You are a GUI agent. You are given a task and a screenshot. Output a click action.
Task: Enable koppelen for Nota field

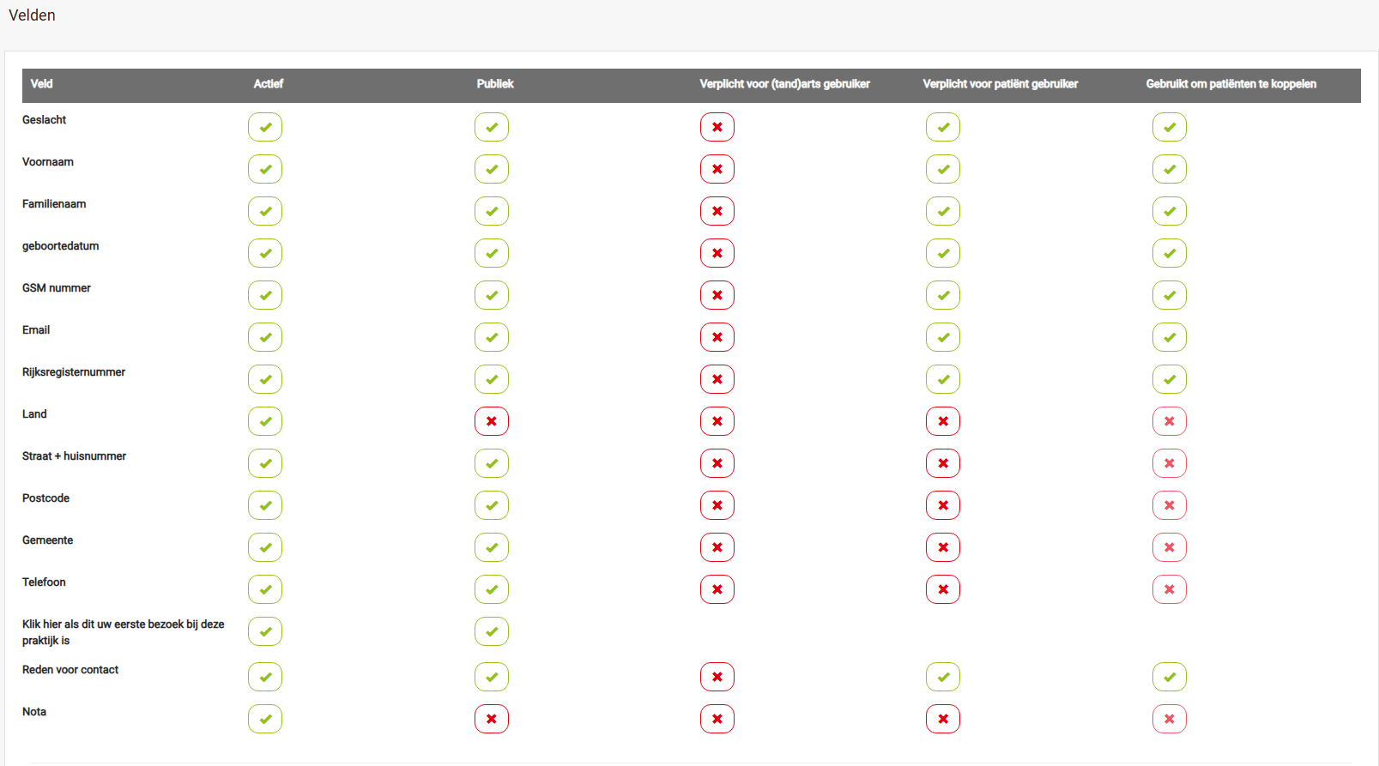click(1170, 719)
